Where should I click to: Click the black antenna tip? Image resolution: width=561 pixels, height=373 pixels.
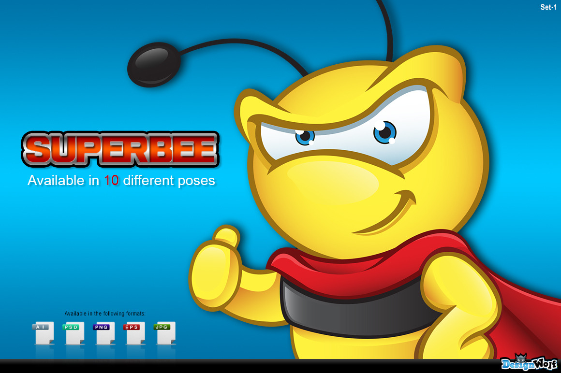pos(154,64)
